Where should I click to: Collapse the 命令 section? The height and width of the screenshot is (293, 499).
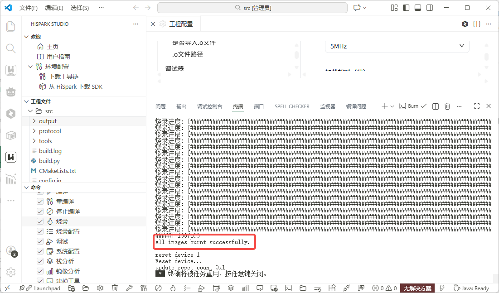pos(26,187)
